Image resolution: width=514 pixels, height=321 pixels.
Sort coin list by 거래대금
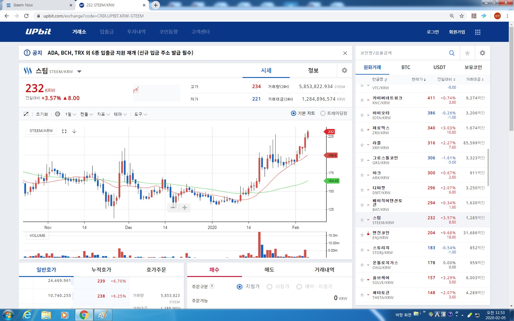(475, 79)
